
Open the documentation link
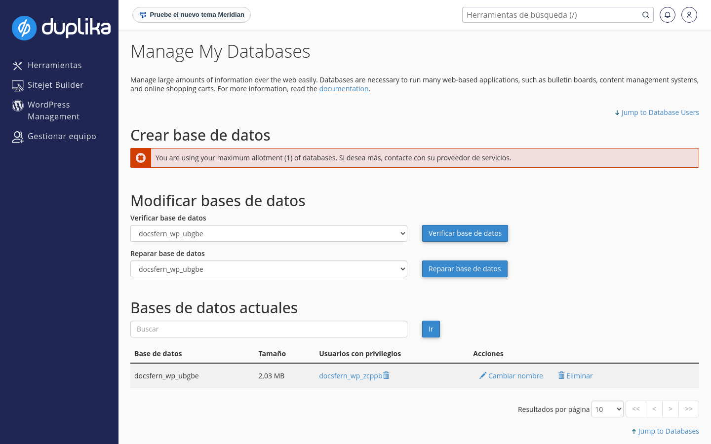[x=344, y=89]
